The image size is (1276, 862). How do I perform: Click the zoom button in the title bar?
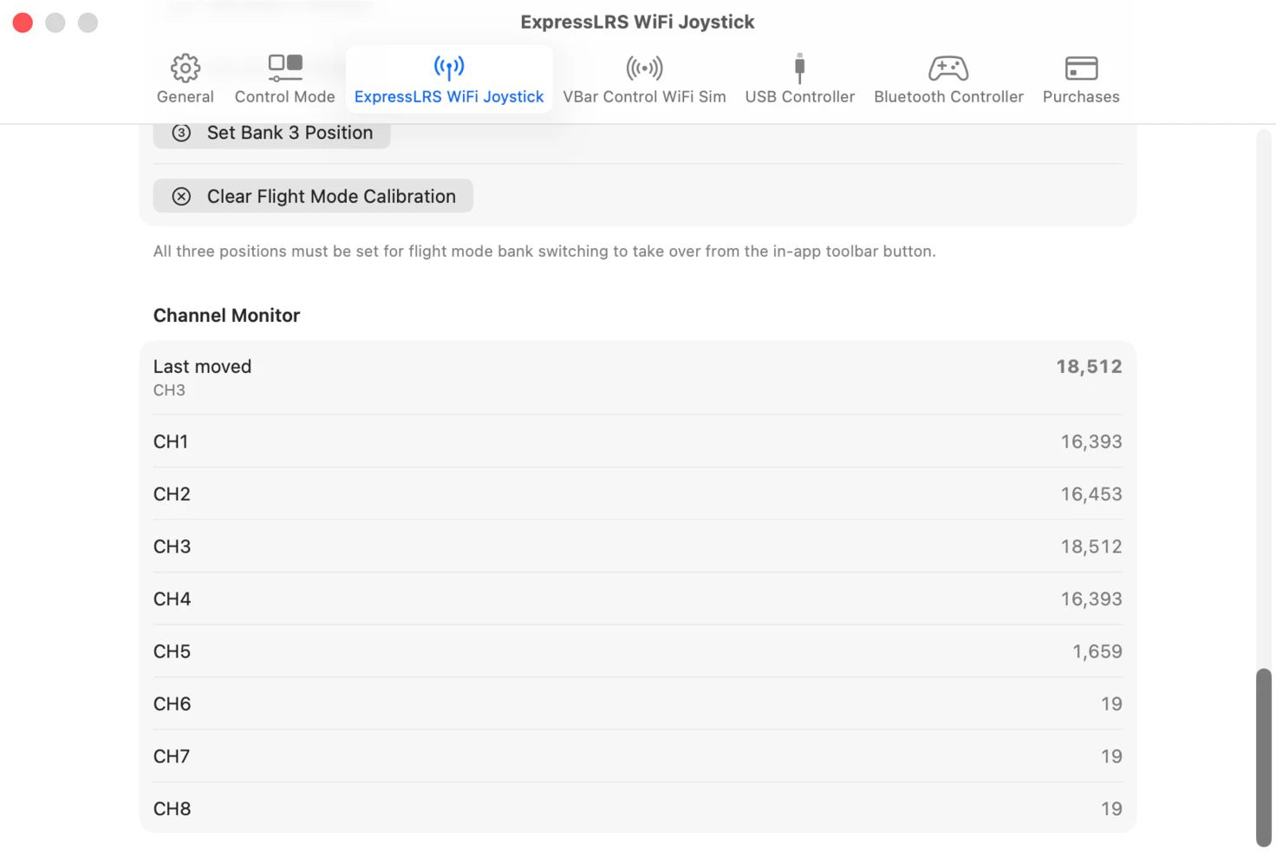(x=88, y=23)
